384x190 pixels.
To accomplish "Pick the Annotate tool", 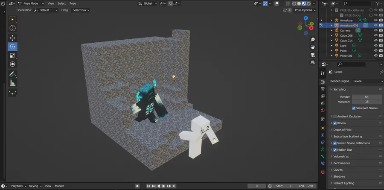I will [x=12, y=74].
